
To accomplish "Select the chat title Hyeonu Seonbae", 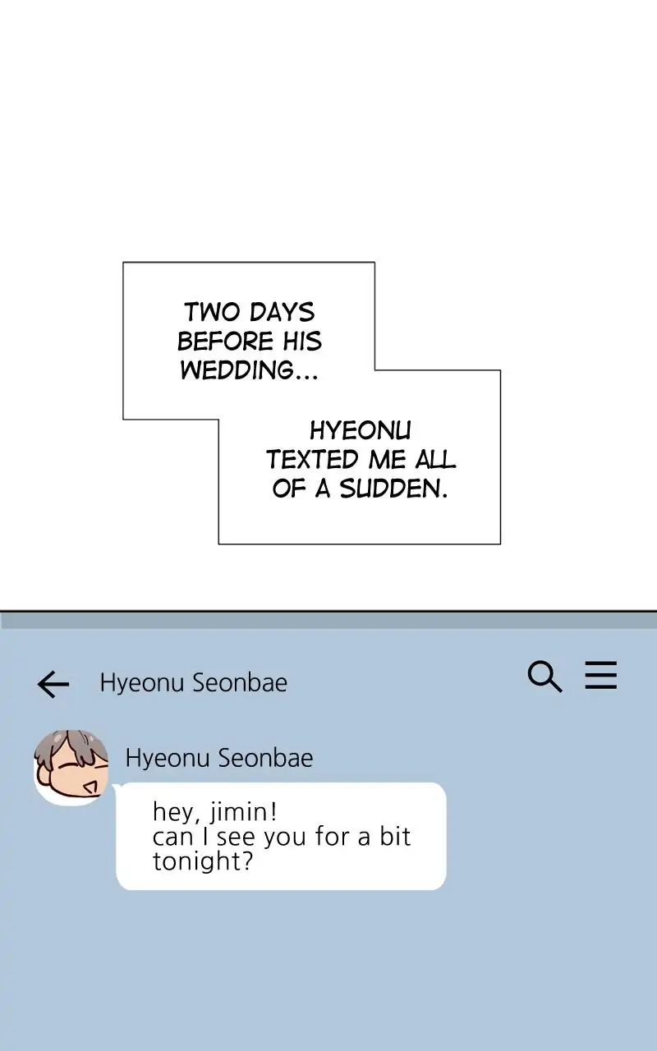I will [x=194, y=683].
